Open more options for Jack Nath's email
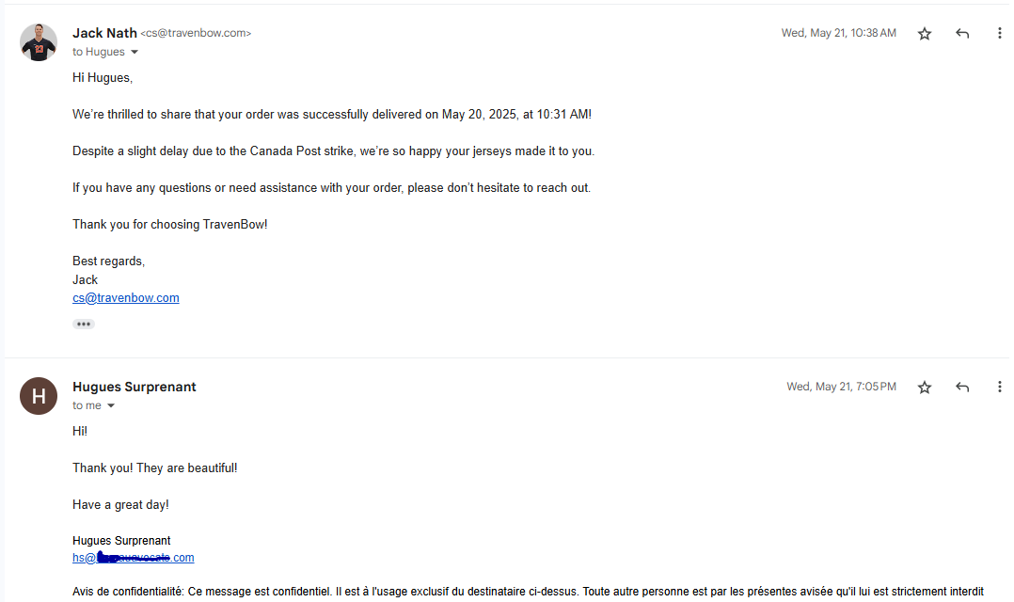The image size is (1014, 602). [999, 33]
